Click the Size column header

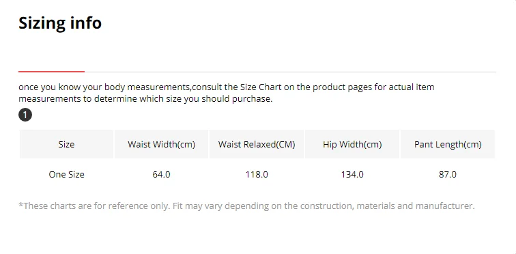[66, 144]
